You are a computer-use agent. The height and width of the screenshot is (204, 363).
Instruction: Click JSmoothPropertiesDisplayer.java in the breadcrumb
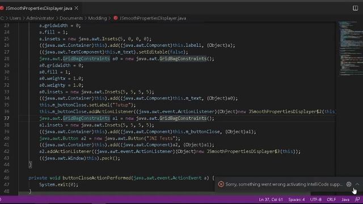coord(153,18)
